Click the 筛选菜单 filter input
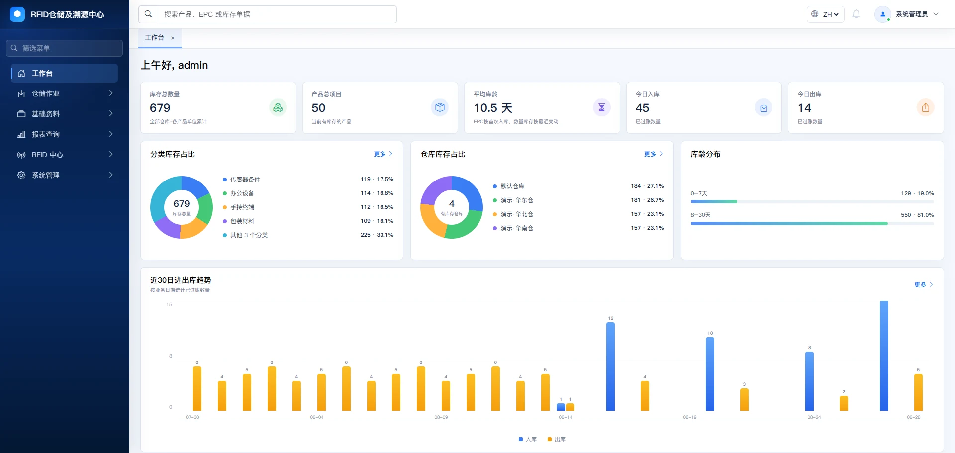The image size is (955, 453). (x=64, y=48)
